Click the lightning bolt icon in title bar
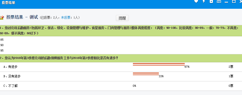 [204, 1]
